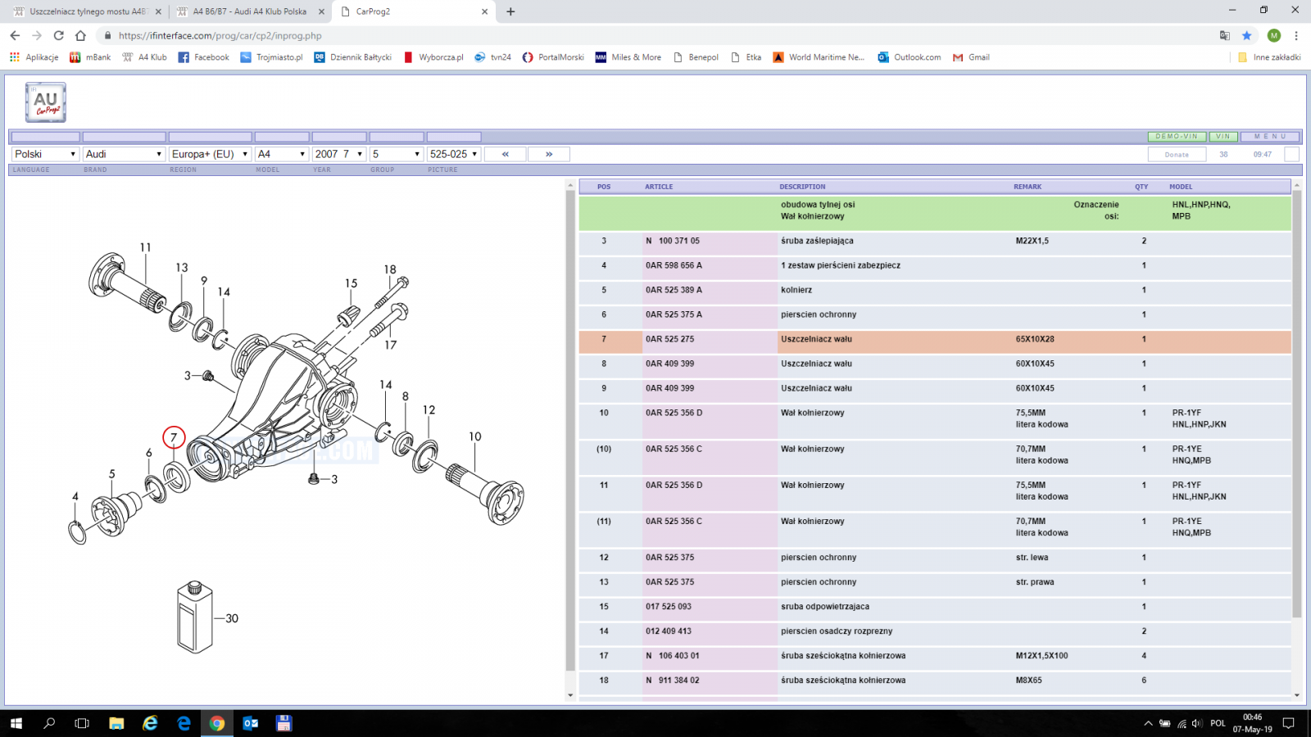Viewport: 1311px width, 737px height.
Task: Click the DESCRIPTION column header
Action: coord(802,187)
